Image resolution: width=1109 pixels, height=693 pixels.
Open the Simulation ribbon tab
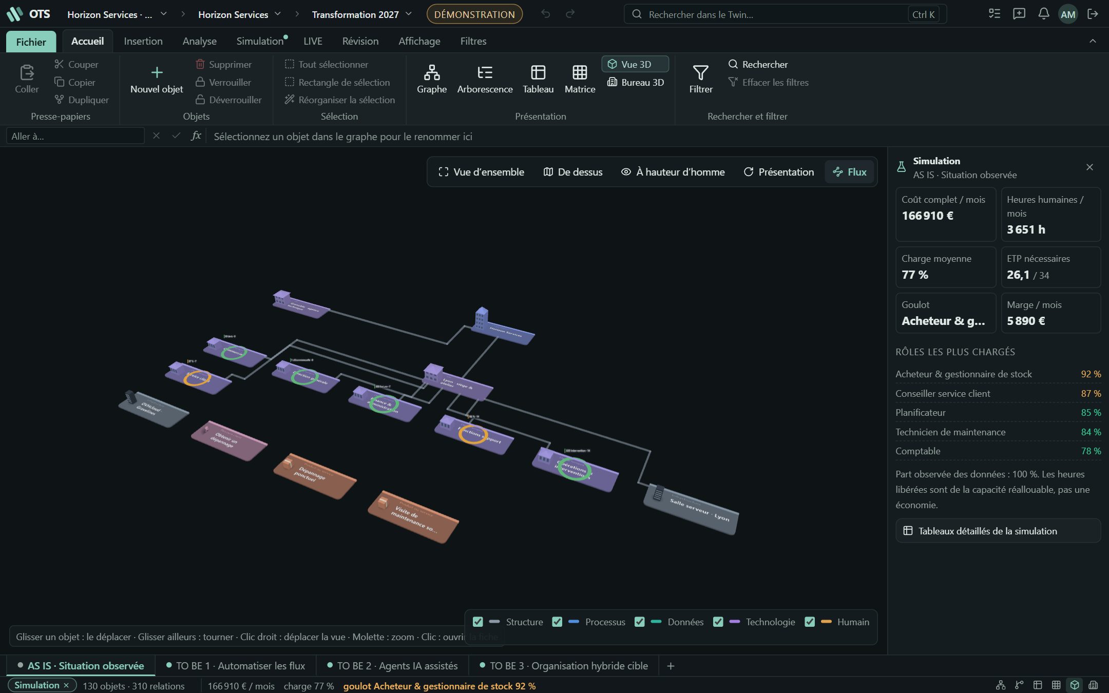pos(261,41)
